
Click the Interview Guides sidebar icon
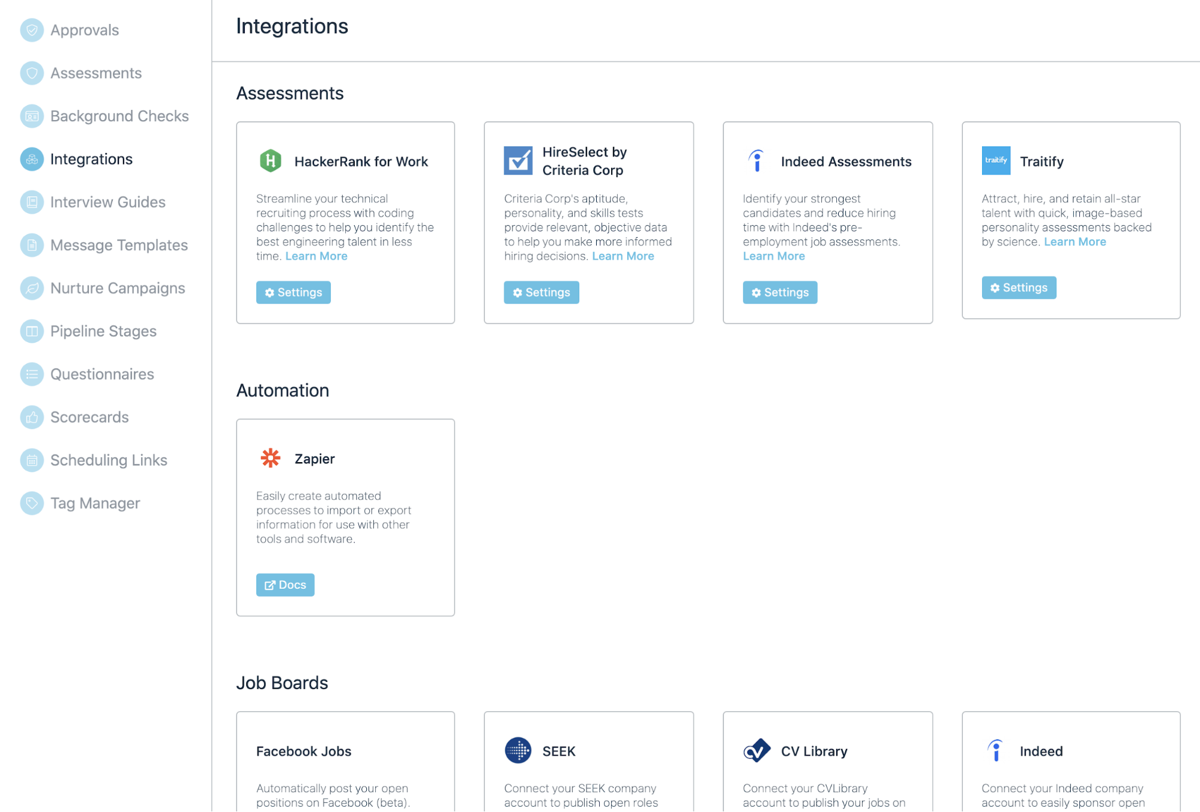pyautogui.click(x=32, y=202)
